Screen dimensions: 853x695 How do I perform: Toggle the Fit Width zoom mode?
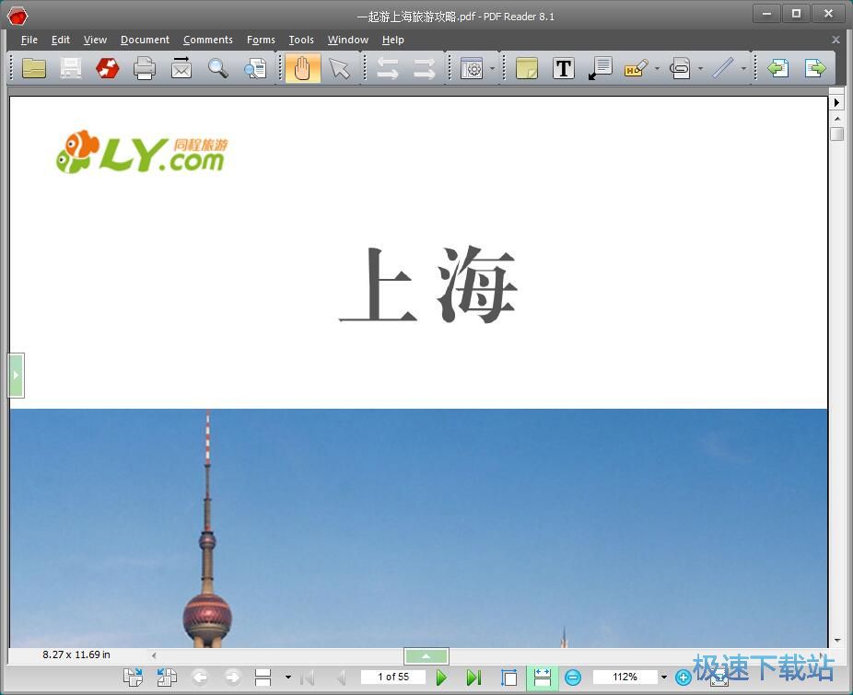[x=543, y=677]
